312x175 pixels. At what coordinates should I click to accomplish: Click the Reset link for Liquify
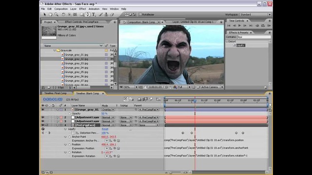coord(105,129)
